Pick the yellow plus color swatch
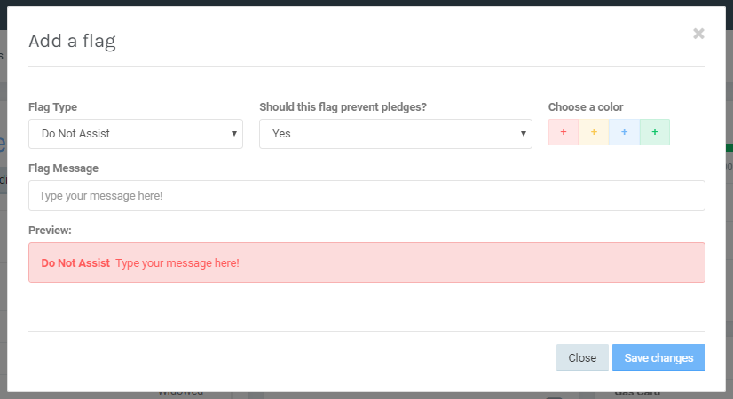Viewport: 733px width, 399px height. (594, 132)
